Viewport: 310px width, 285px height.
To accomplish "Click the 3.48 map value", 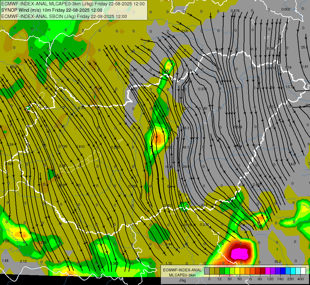I will tap(62, 166).
